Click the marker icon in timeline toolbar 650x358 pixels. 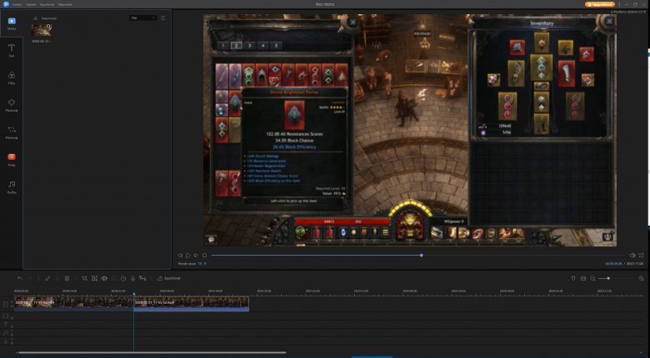tap(573, 278)
